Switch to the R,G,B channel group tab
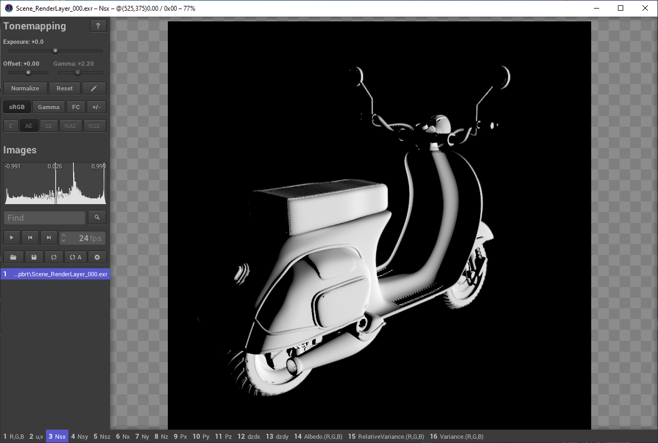 point(14,437)
